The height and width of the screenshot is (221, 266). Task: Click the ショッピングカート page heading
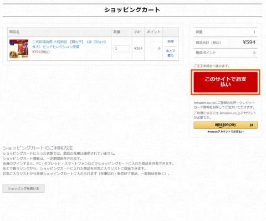click(132, 10)
